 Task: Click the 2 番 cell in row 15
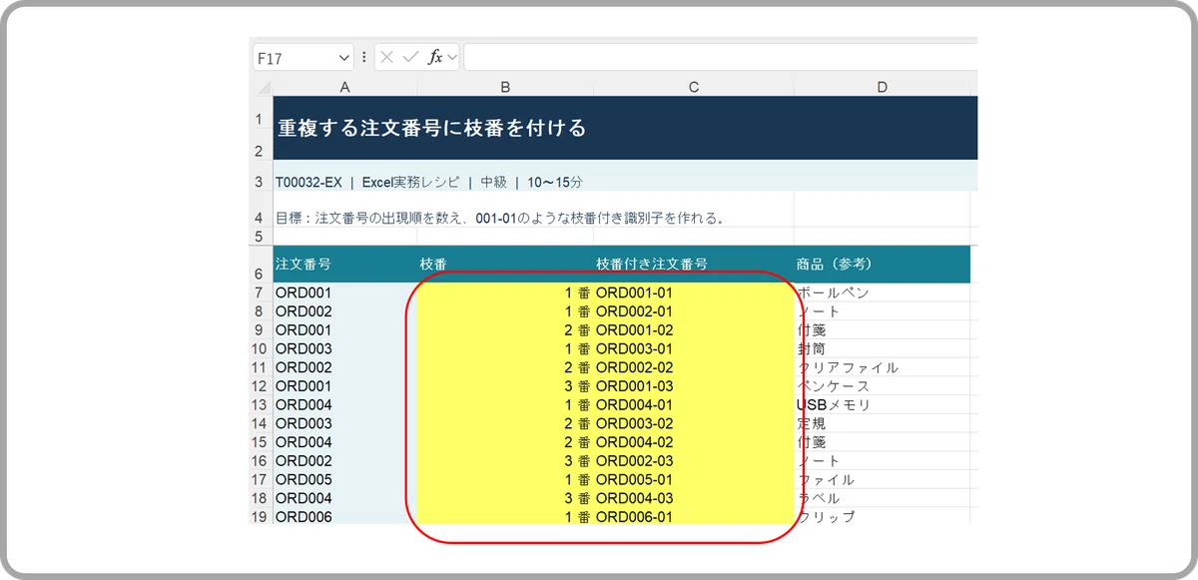click(x=505, y=441)
